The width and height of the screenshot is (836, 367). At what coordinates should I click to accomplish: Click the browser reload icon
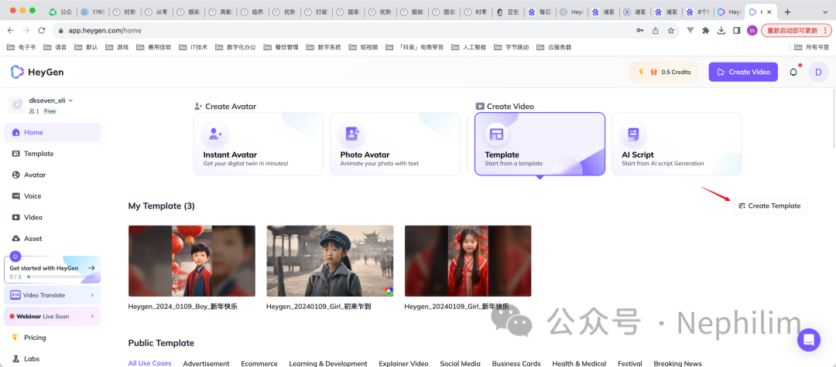[x=41, y=30]
